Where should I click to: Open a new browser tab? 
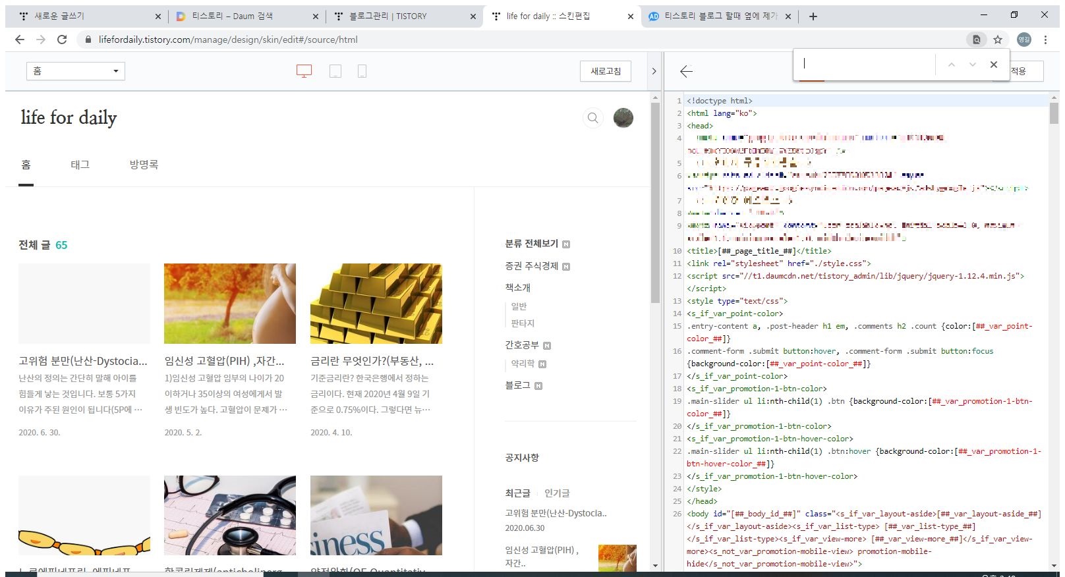(813, 16)
